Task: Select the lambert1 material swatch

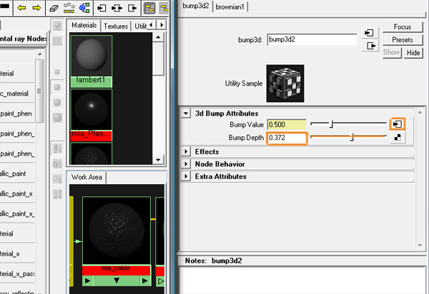Action: coord(92,61)
